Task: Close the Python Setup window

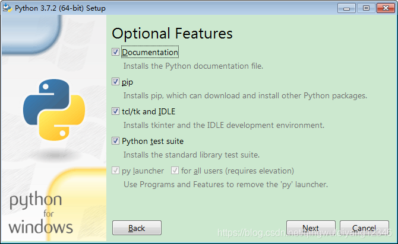Action: tap(386, 8)
